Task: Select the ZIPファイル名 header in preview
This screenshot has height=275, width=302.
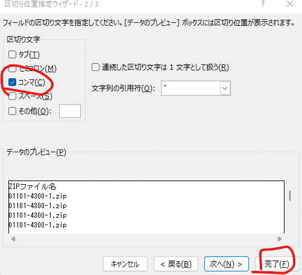Action: [x=32, y=187]
